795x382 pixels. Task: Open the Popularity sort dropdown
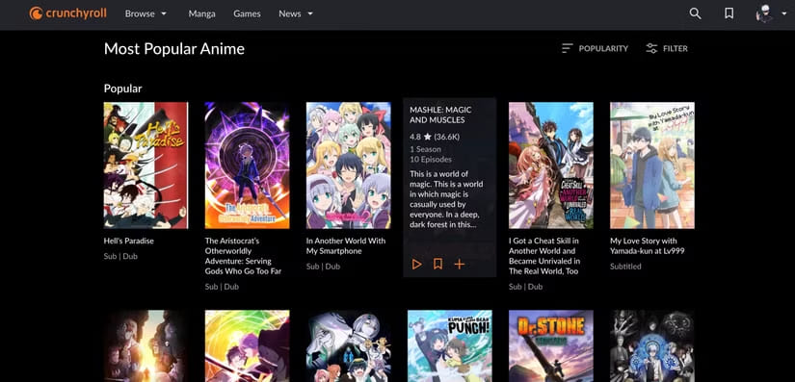click(x=596, y=48)
